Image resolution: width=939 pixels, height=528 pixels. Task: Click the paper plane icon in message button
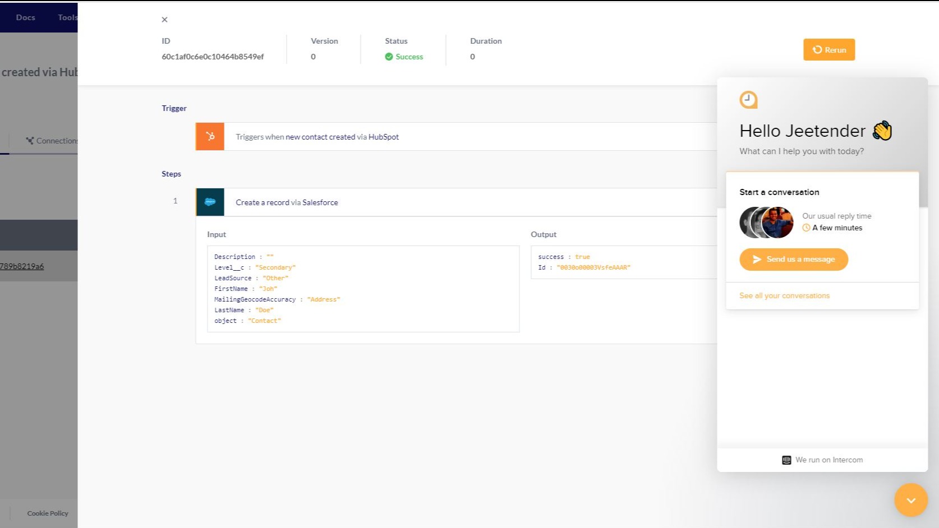pyautogui.click(x=757, y=259)
